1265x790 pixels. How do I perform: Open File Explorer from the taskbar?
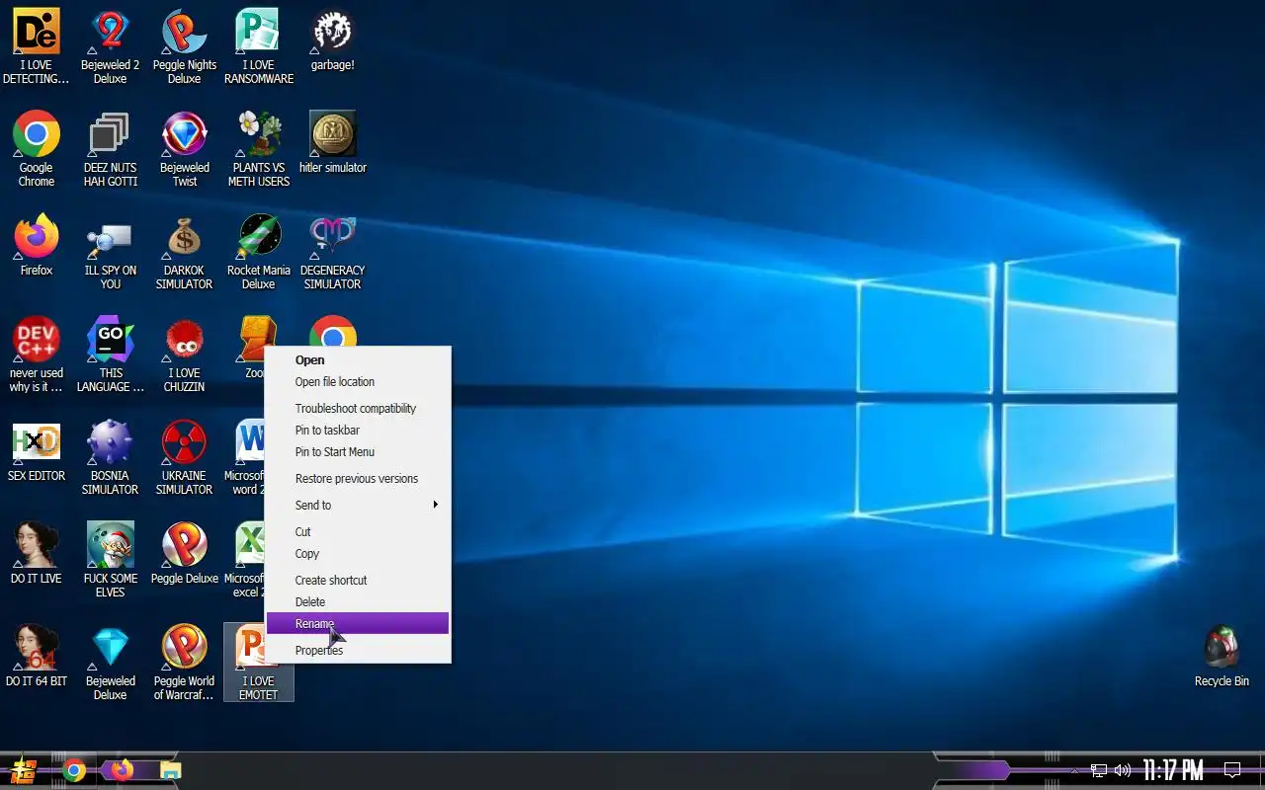click(x=170, y=770)
